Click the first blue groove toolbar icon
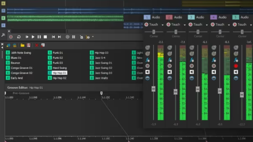253x142 pixels. pos(8,45)
